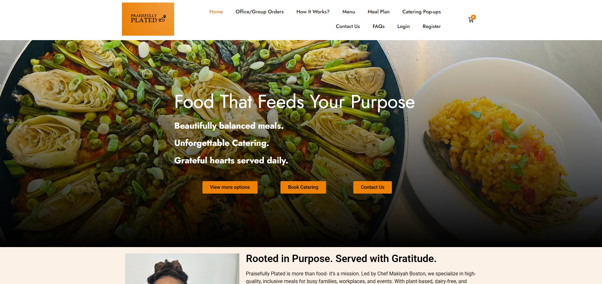The height and width of the screenshot is (284, 602).
Task: Open Contact Us in the navigation bar
Action: pos(348,26)
